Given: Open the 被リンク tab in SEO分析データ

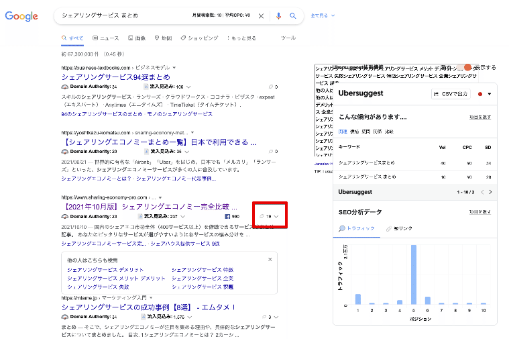Looking at the screenshot, I should [x=399, y=229].
